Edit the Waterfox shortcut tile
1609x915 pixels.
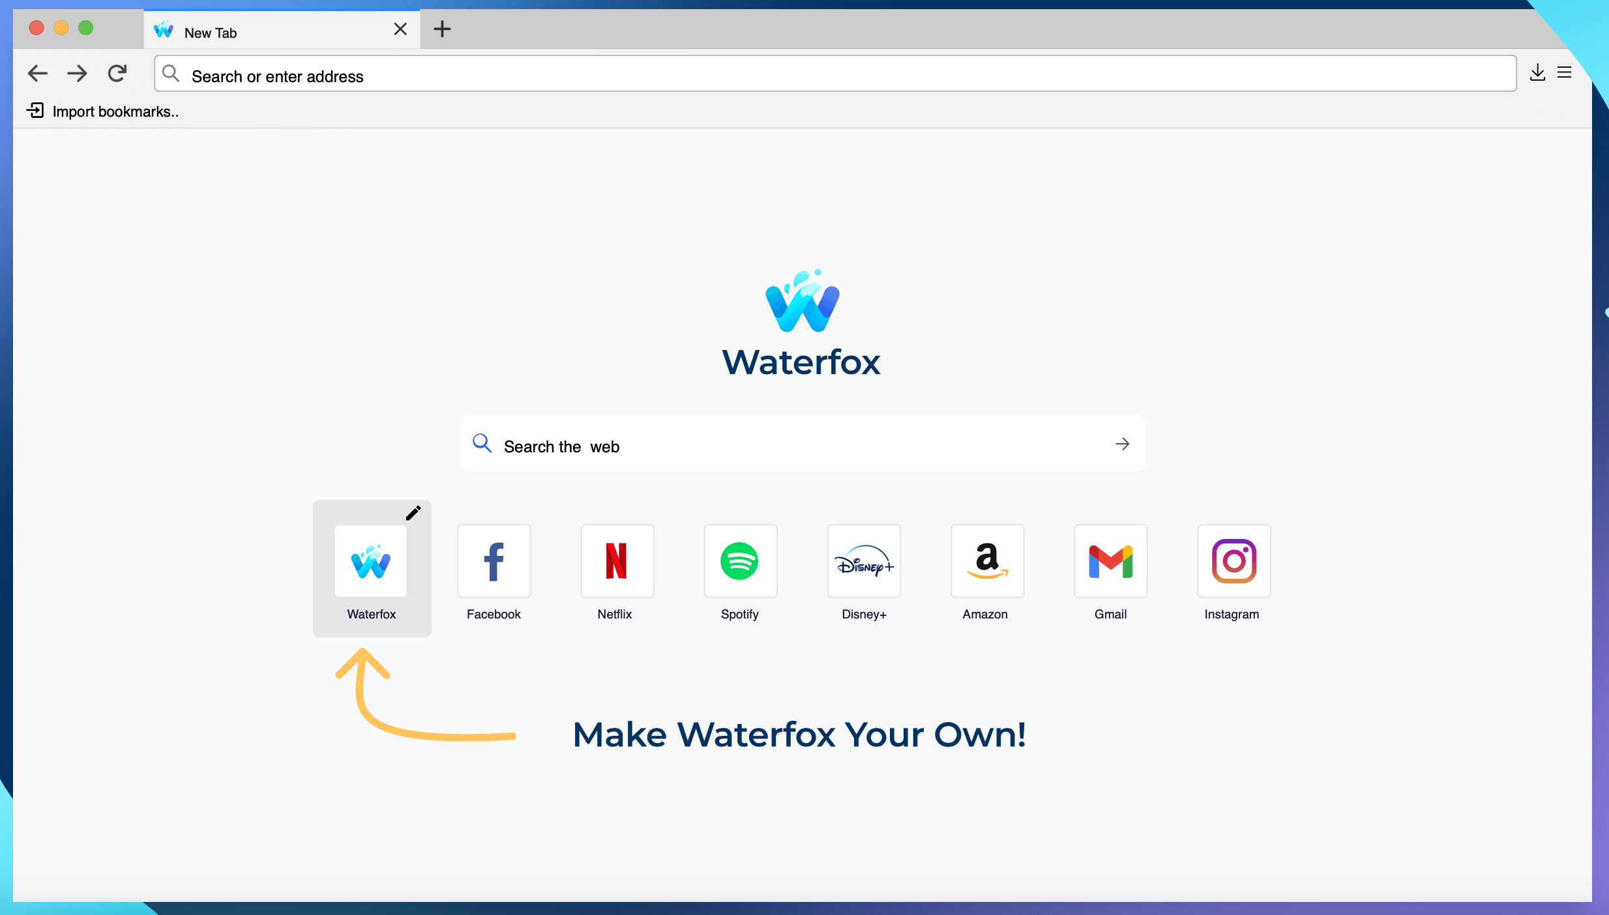(x=413, y=513)
